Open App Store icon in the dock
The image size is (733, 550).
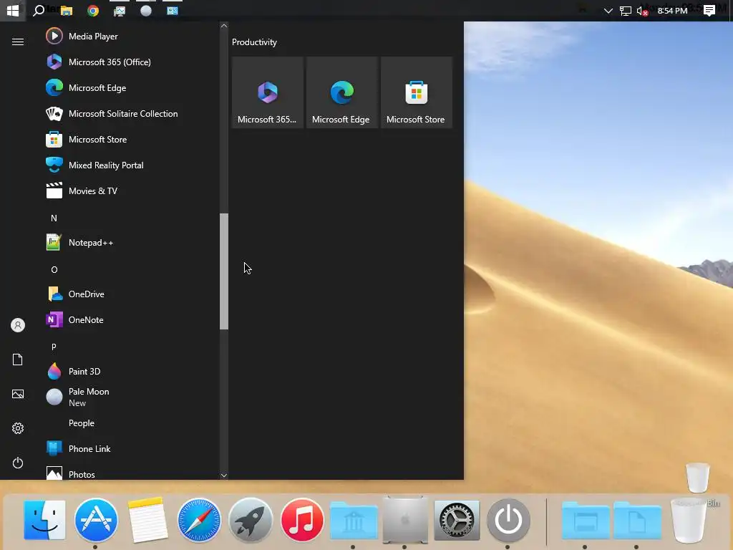pyautogui.click(x=96, y=520)
